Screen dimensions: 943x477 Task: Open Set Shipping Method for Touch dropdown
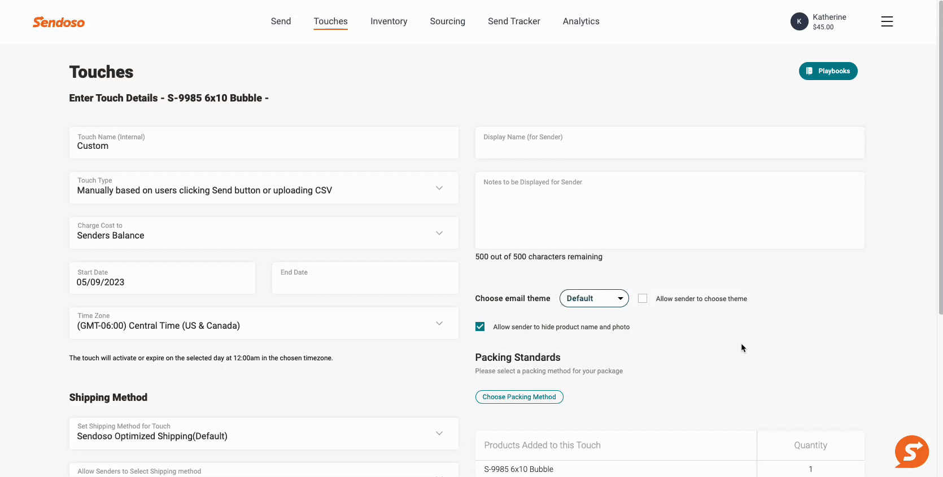pos(264,434)
